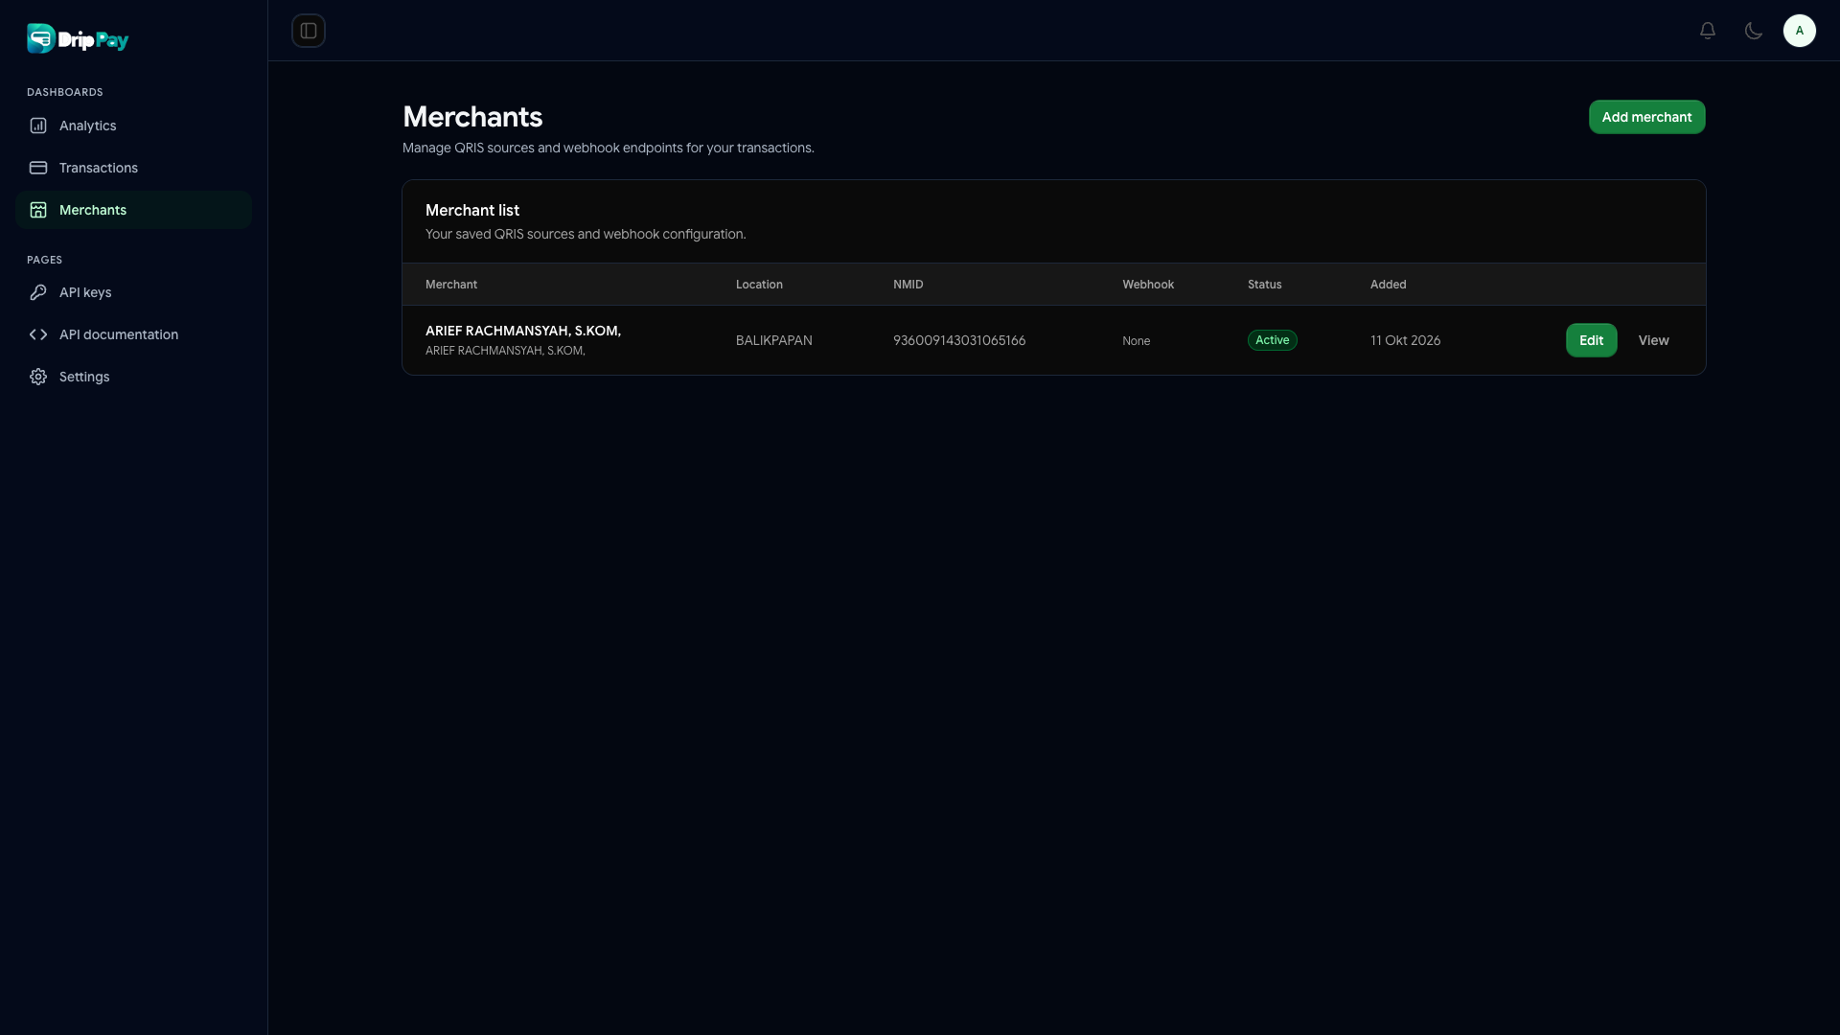Click the Webhook column header
1840x1035 pixels.
click(1148, 285)
